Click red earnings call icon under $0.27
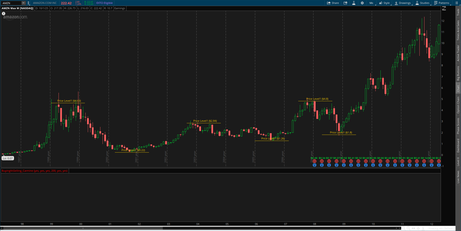The width and height of the screenshot is (461, 231). [337, 161]
